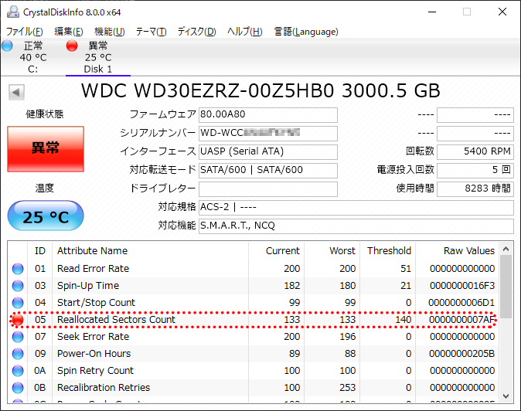Click the 対応規格 field ACS-2

pos(356,208)
